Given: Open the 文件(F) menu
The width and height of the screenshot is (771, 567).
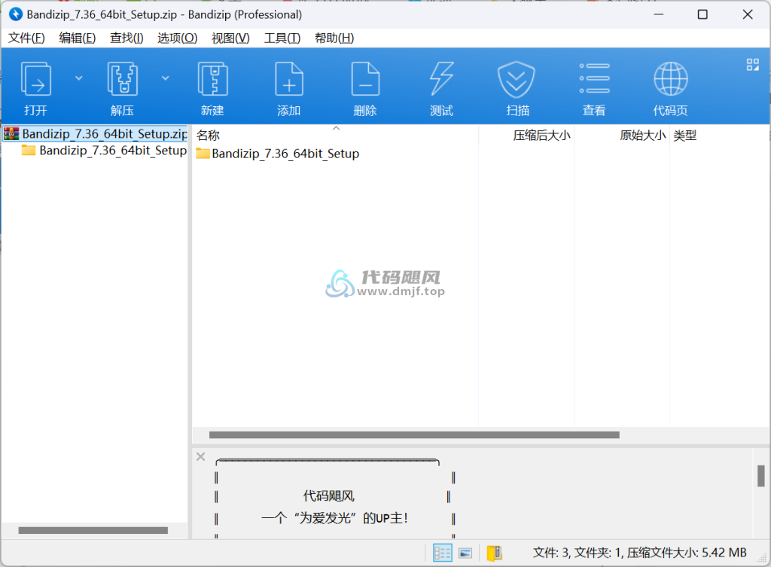Looking at the screenshot, I should coord(26,38).
